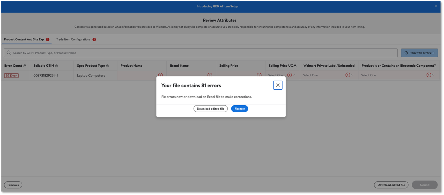The width and height of the screenshot is (444, 195).
Task: Switch to Product Content And Site Exp tab
Action: pyautogui.click(x=27, y=40)
